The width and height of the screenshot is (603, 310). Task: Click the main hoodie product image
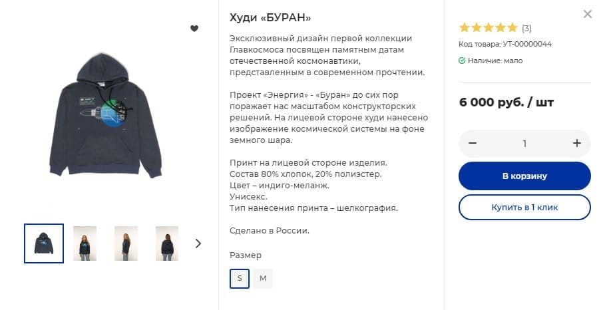point(106,115)
